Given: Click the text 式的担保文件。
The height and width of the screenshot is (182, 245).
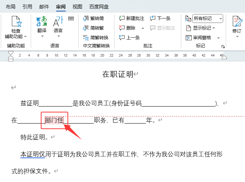Looking at the screenshot, I should 32,171.
